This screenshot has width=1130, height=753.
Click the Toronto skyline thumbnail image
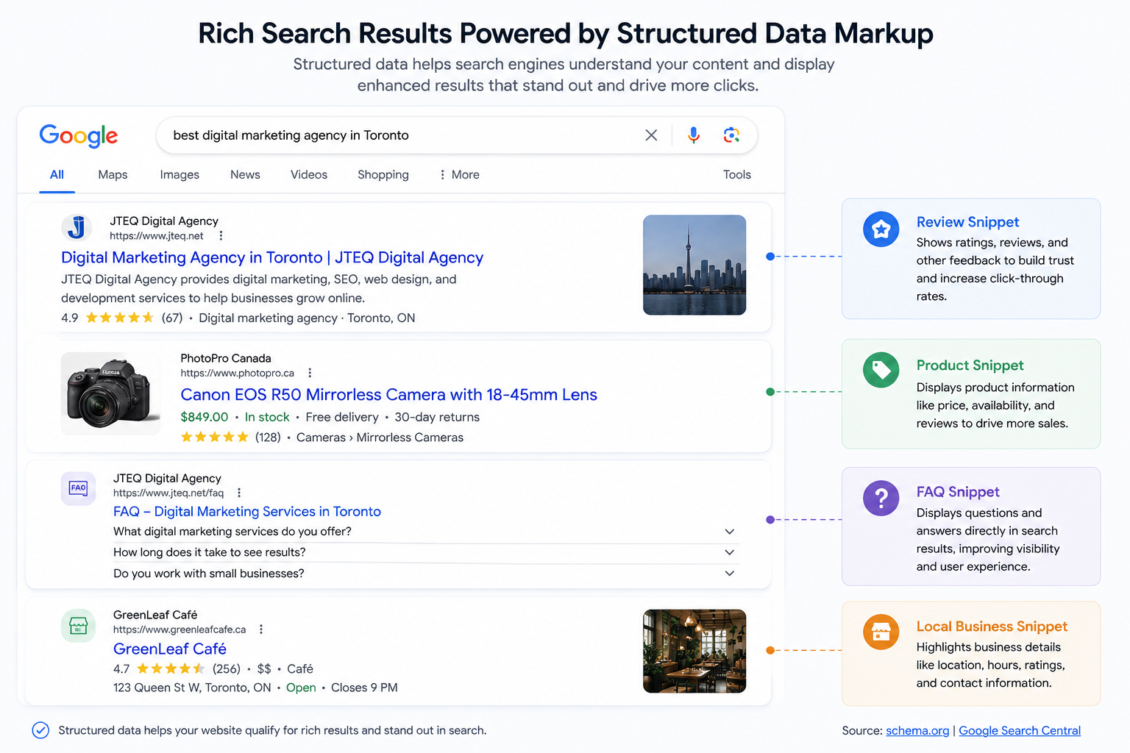[x=694, y=265]
